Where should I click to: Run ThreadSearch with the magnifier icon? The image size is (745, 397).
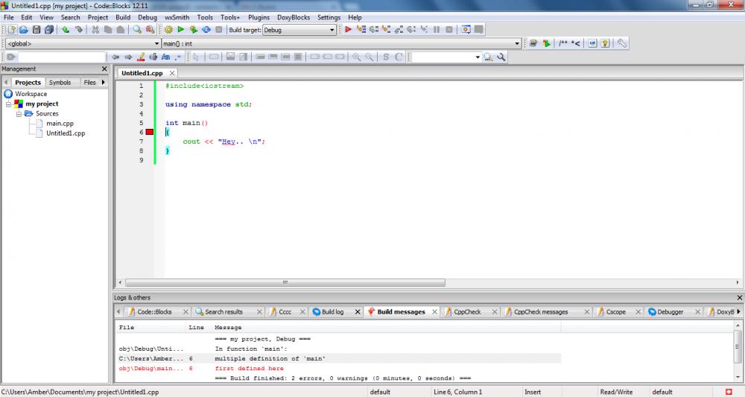tap(488, 57)
